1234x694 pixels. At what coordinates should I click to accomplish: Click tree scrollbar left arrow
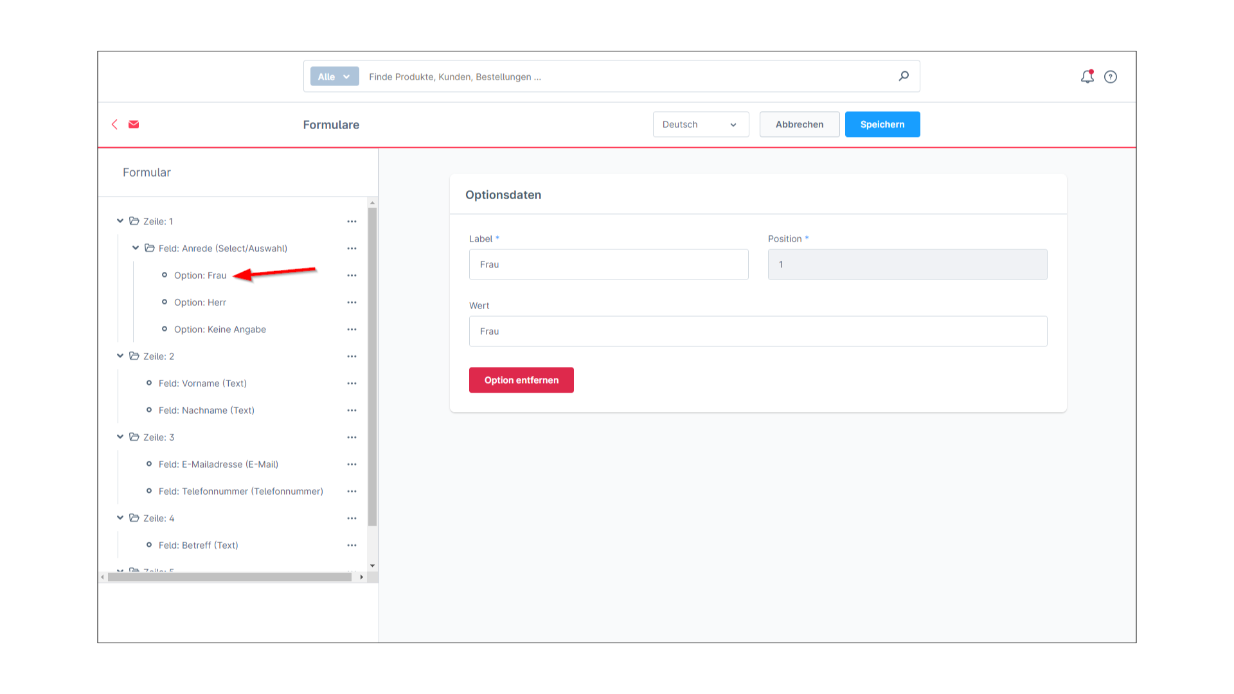(x=102, y=577)
